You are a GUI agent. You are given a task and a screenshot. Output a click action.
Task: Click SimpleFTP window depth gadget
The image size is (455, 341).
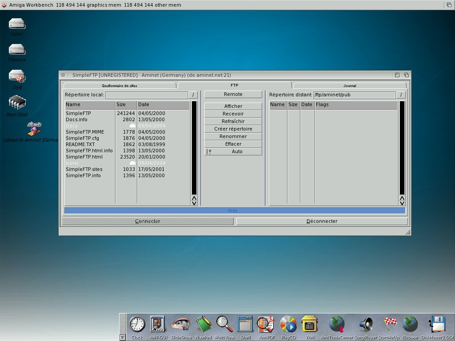coord(407,75)
